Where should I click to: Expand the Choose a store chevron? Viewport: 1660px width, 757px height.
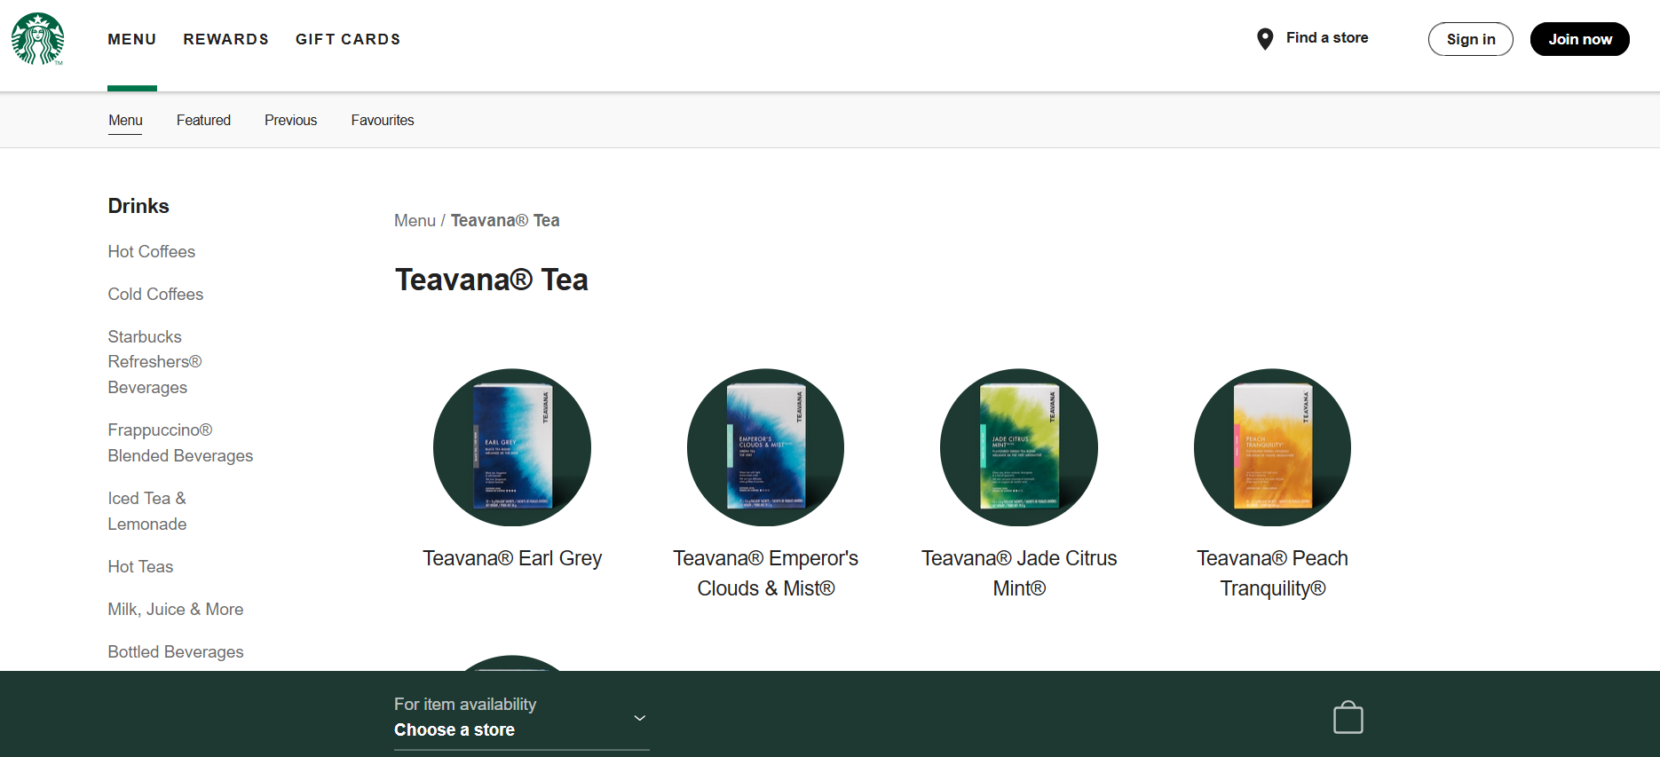(639, 717)
